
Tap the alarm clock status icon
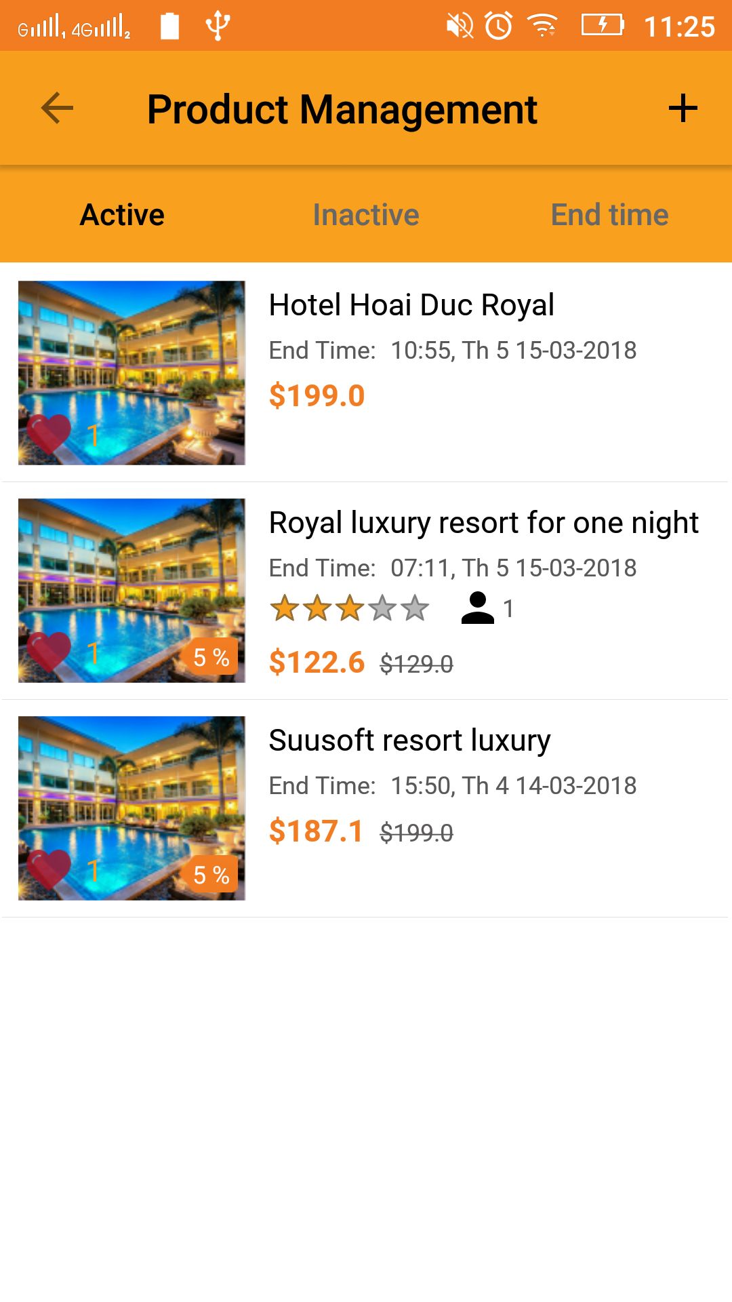(x=499, y=26)
